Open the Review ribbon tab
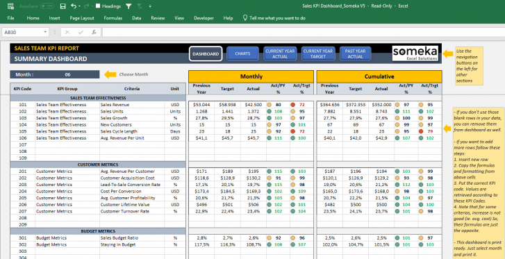This screenshot has height=259, width=505. point(158,18)
